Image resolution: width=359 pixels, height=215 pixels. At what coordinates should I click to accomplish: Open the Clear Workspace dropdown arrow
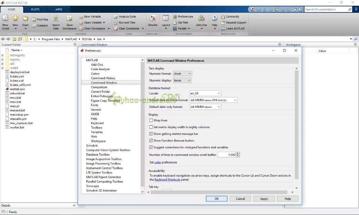(109, 29)
